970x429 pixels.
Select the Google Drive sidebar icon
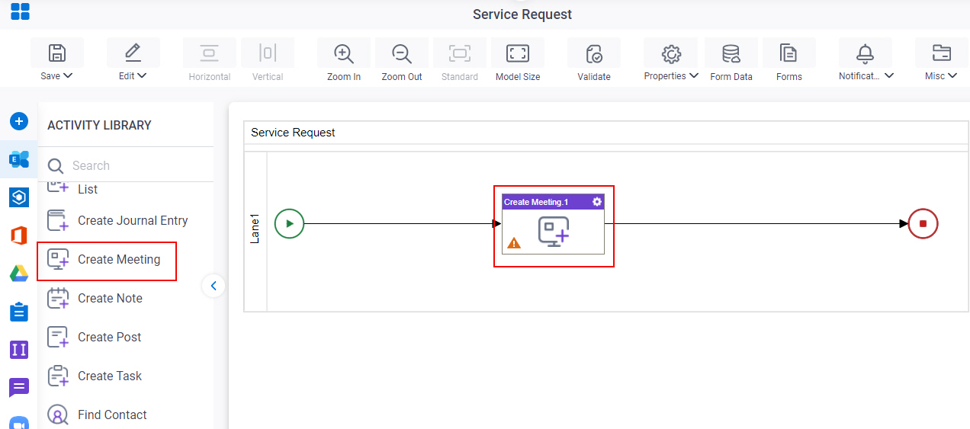[x=19, y=274]
